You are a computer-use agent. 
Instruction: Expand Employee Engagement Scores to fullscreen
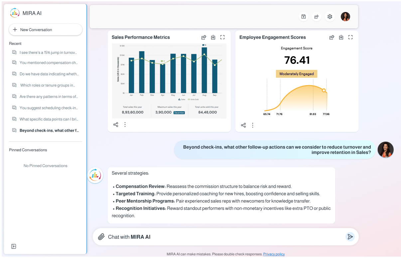350,37
